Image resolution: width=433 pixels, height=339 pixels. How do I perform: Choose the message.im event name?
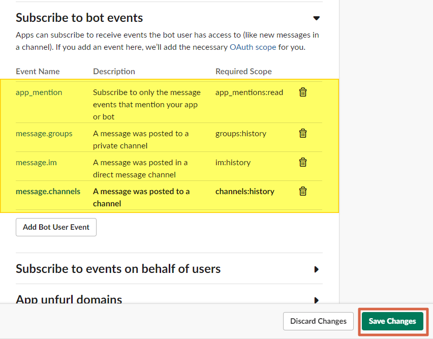pos(37,163)
